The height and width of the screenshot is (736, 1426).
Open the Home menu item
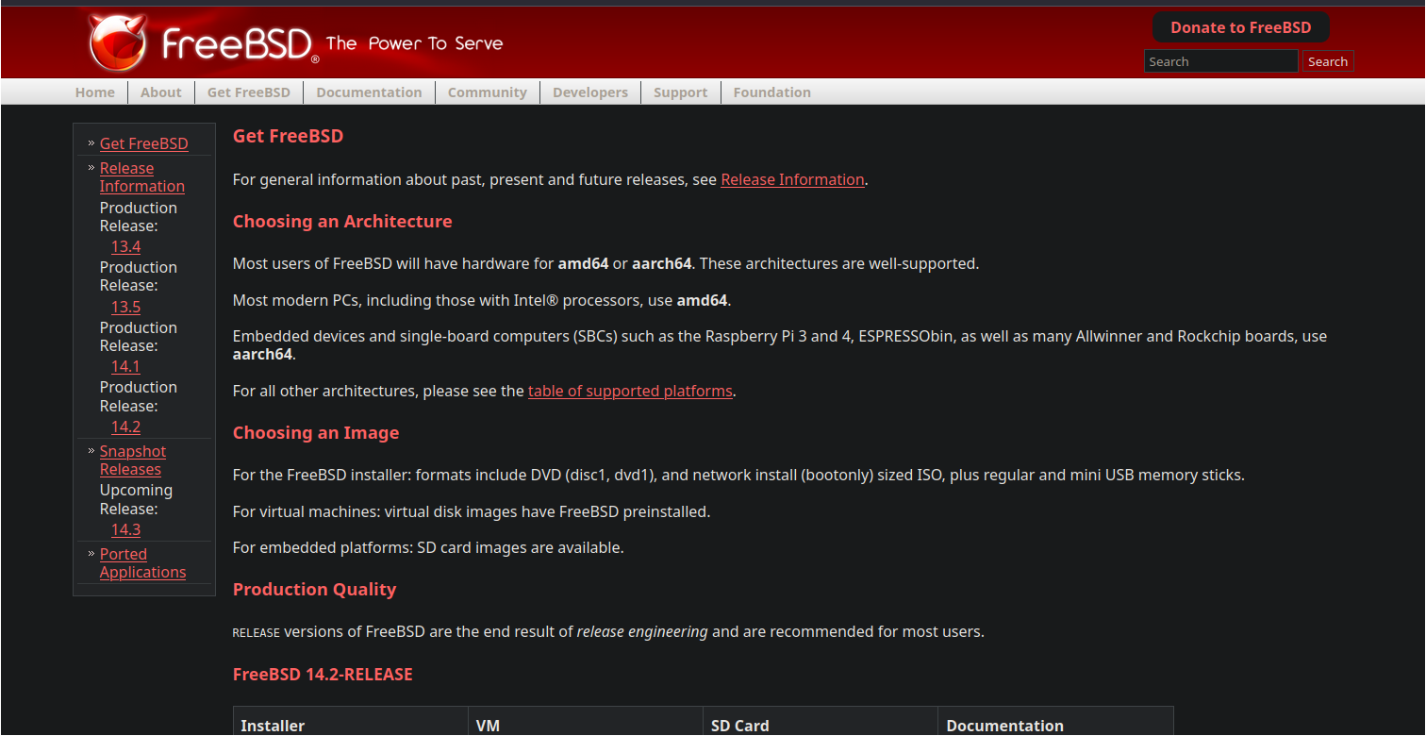coord(95,92)
